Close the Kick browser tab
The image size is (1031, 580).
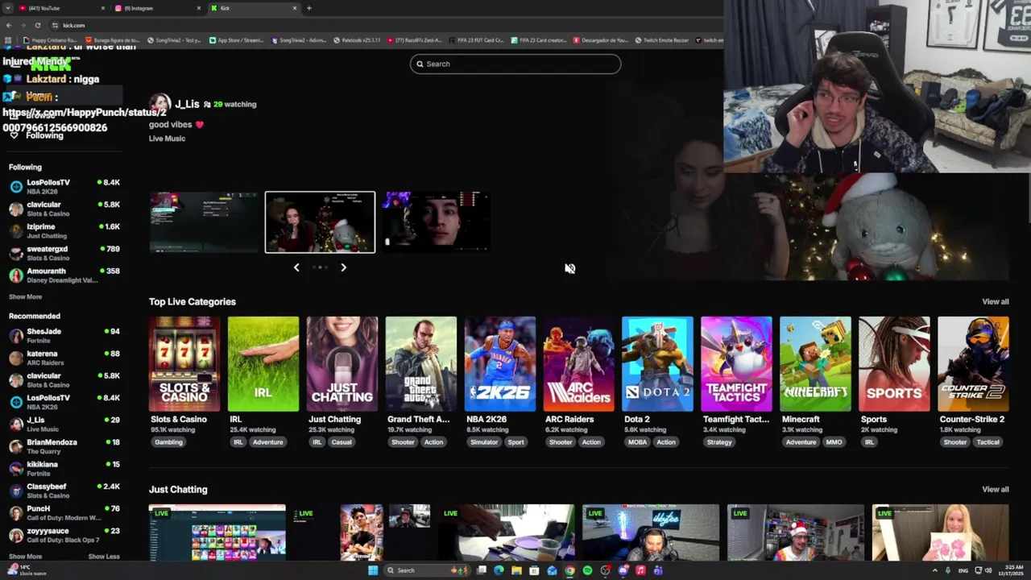click(x=295, y=8)
